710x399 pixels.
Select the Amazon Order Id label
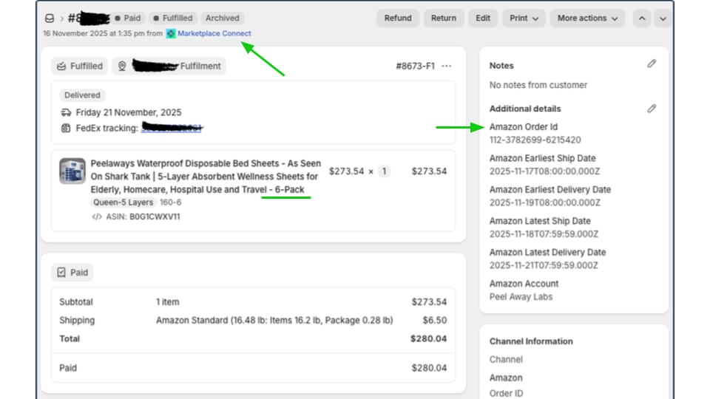pos(524,126)
